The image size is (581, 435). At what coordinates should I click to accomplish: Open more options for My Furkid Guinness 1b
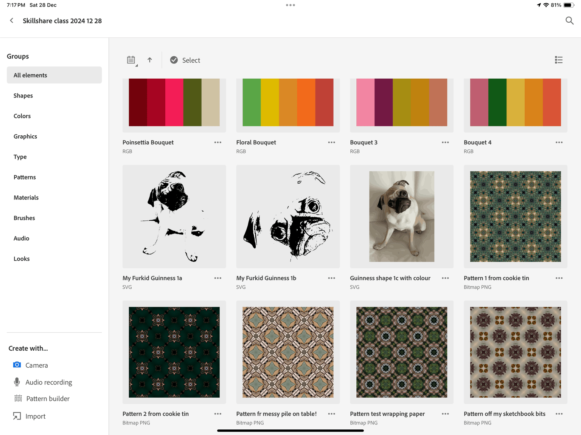tap(332, 278)
